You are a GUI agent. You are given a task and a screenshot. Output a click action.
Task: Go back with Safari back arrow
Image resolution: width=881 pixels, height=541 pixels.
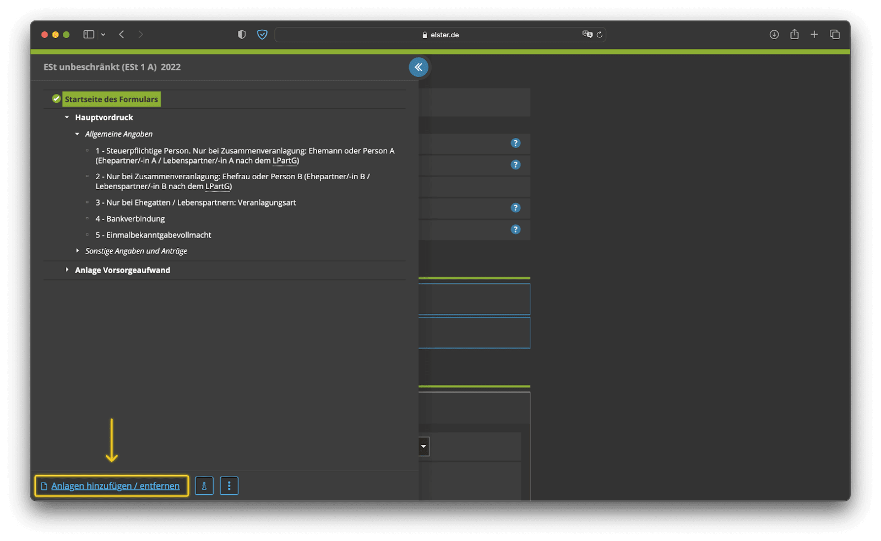click(122, 34)
